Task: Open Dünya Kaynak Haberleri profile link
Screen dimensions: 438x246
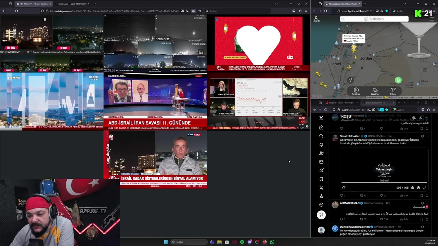Action: click(x=355, y=227)
